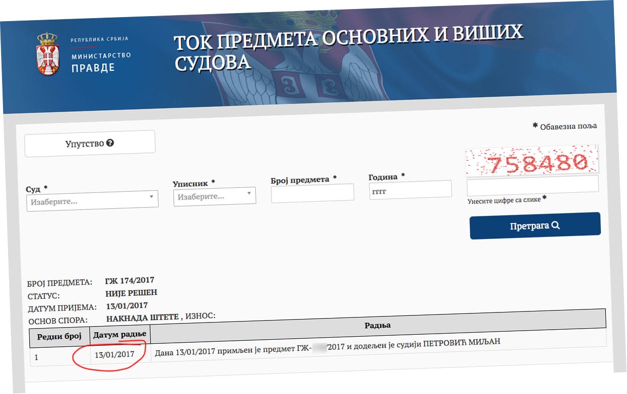Image resolution: width=627 pixels, height=394 pixels.
Task: Click the question mark icon beside Упутство
Action: [x=110, y=143]
